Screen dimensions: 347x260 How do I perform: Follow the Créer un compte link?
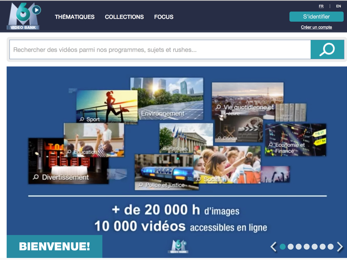316,27
